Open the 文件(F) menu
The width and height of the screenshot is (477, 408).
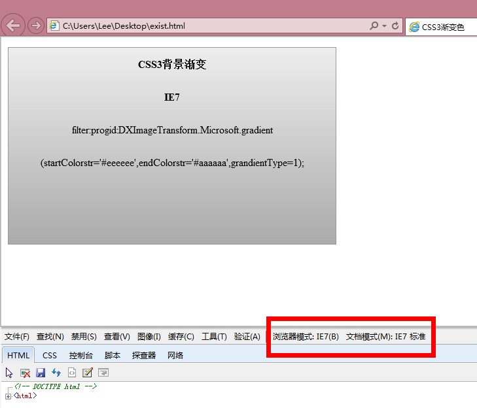[x=17, y=337]
